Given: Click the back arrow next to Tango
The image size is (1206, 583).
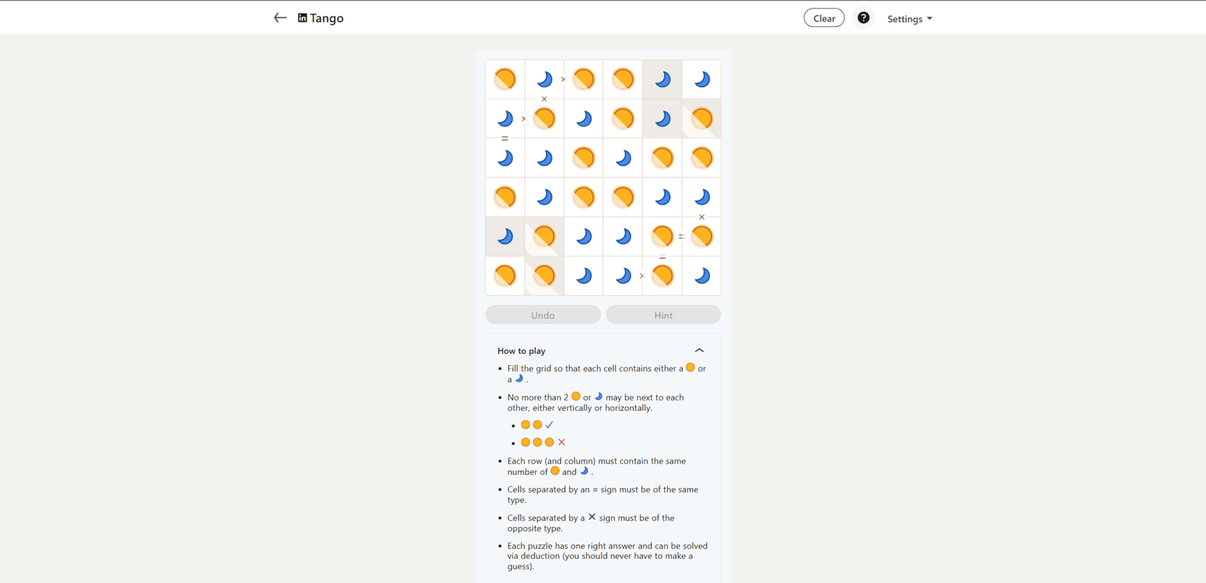Looking at the screenshot, I should coord(280,18).
